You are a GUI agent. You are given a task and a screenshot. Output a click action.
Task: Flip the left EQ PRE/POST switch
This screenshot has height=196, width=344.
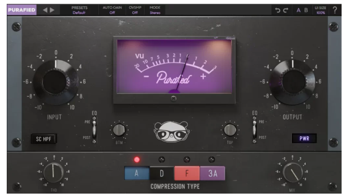click(x=94, y=130)
